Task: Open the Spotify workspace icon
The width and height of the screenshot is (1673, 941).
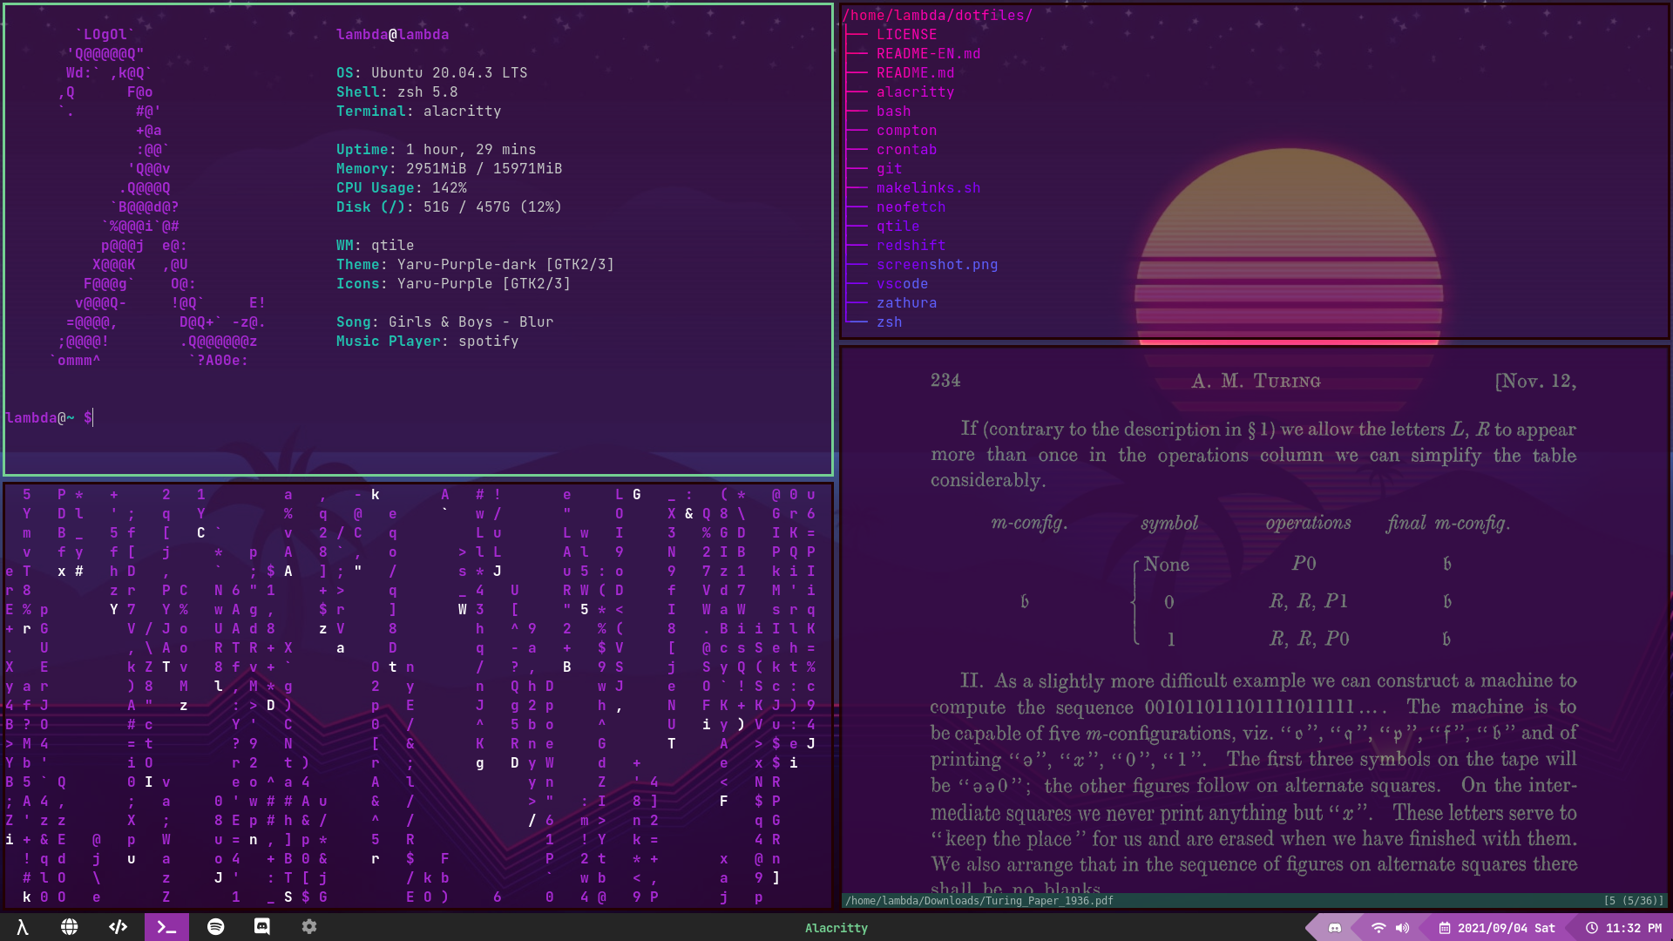Action: [x=215, y=927]
